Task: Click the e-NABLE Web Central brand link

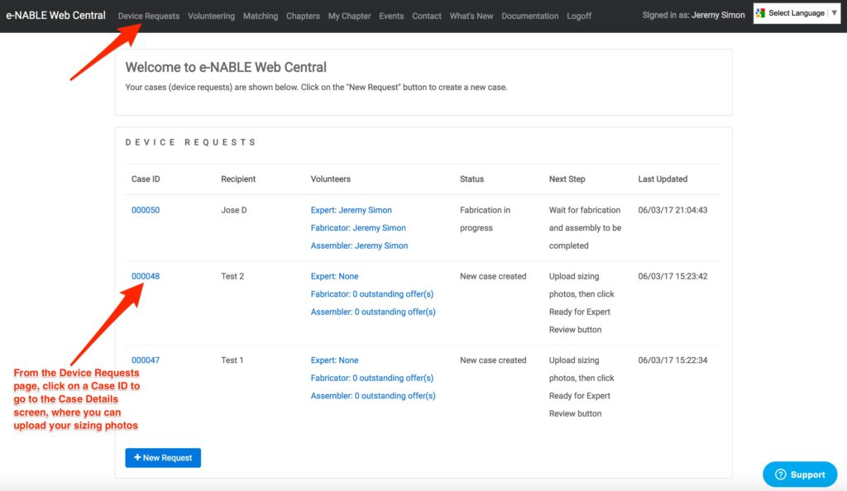Action: [55, 16]
